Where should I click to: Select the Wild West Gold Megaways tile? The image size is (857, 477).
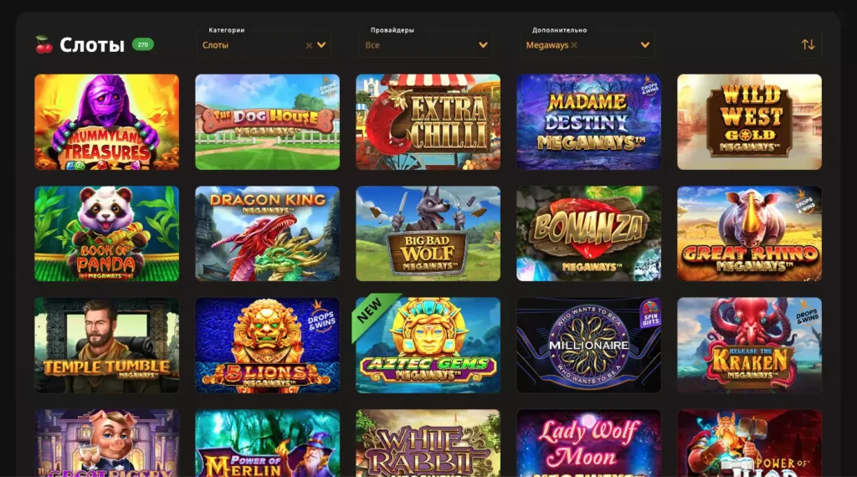click(x=749, y=122)
